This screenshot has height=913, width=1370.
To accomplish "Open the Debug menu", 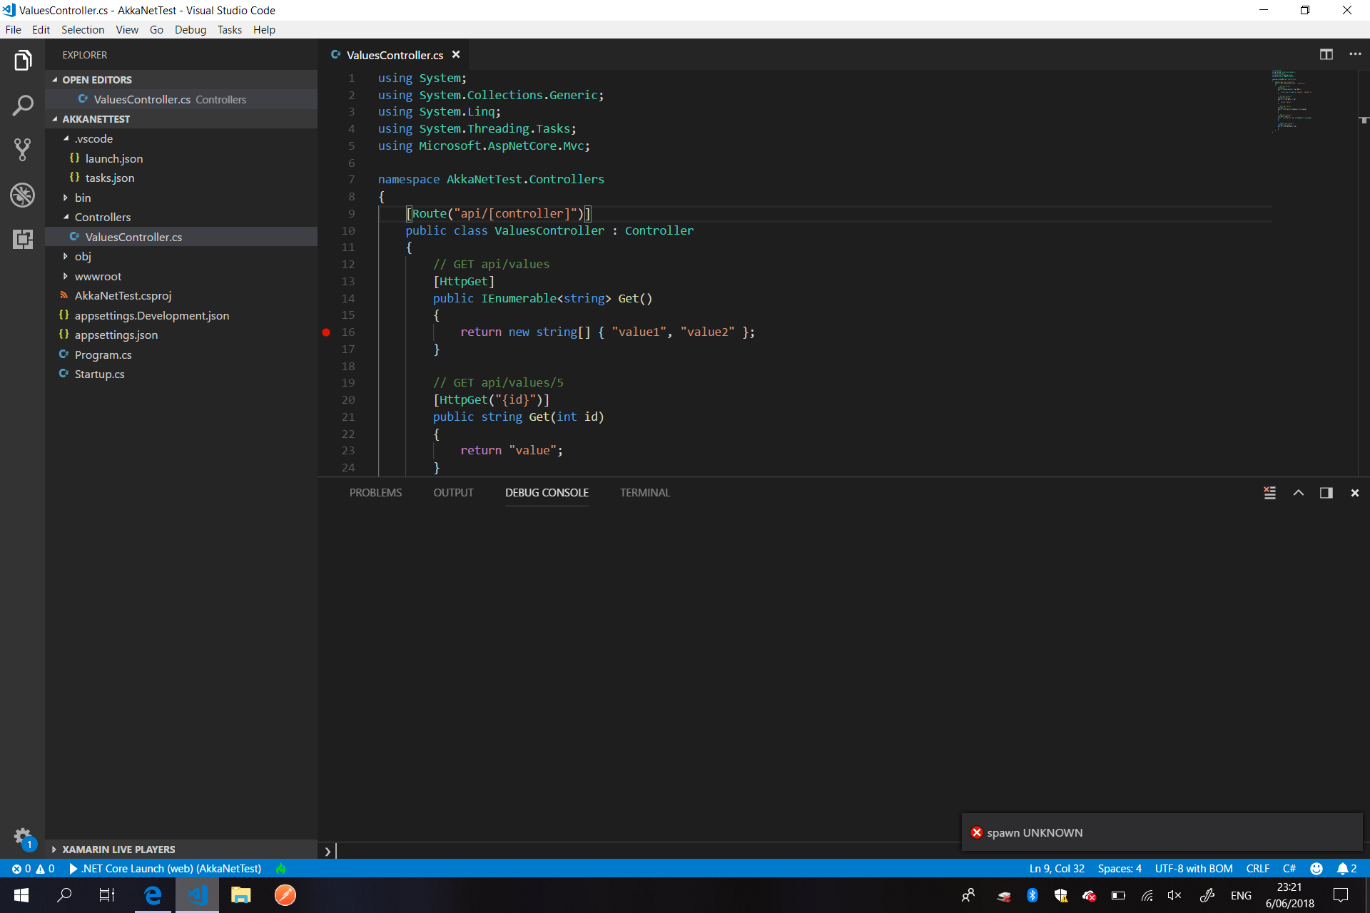I will click(190, 30).
